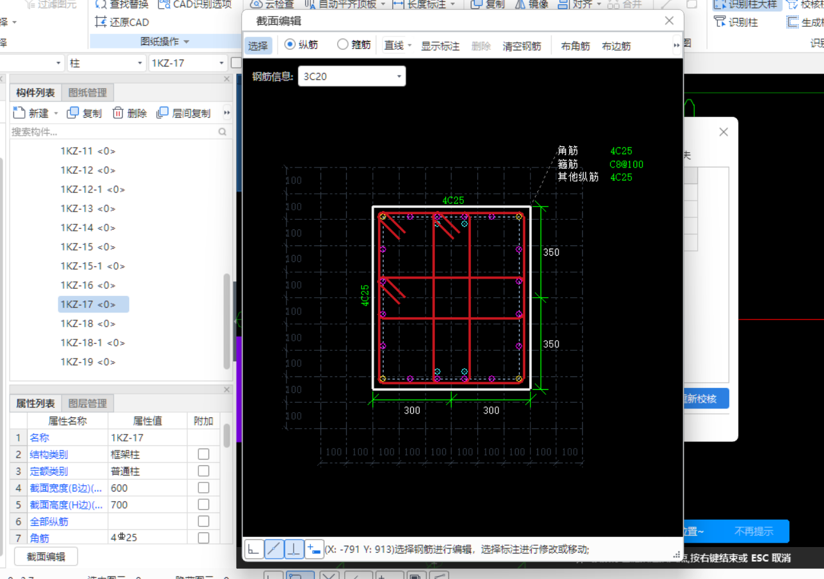Click the 布角筋 button

575,46
